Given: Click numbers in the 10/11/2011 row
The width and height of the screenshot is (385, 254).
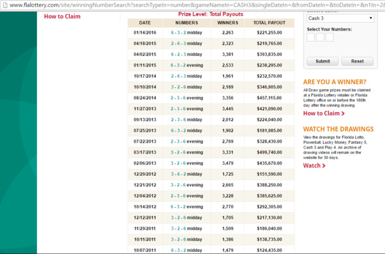Looking at the screenshot, I should (186, 239).
